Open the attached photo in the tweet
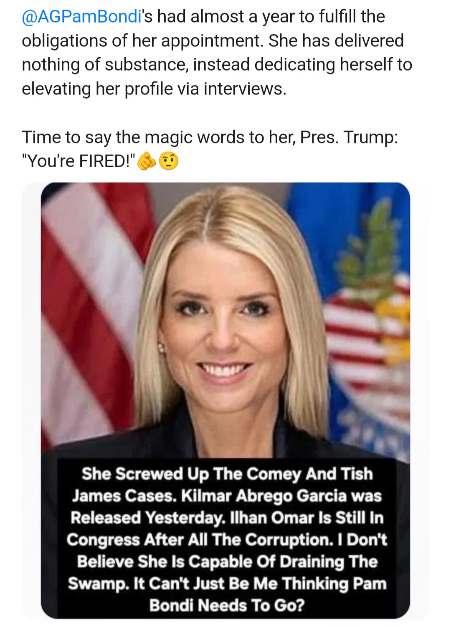The image size is (451, 627). pos(225,400)
